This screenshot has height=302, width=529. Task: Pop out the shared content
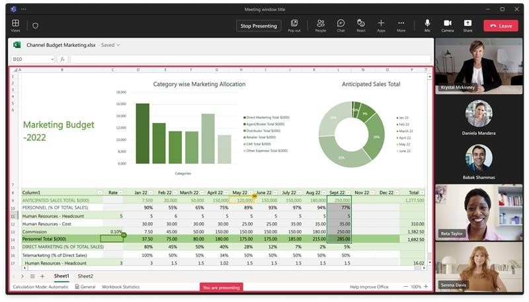click(294, 25)
